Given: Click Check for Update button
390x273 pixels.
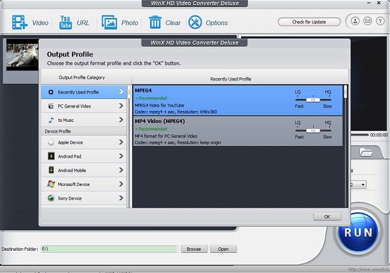Looking at the screenshot, I should [309, 22].
